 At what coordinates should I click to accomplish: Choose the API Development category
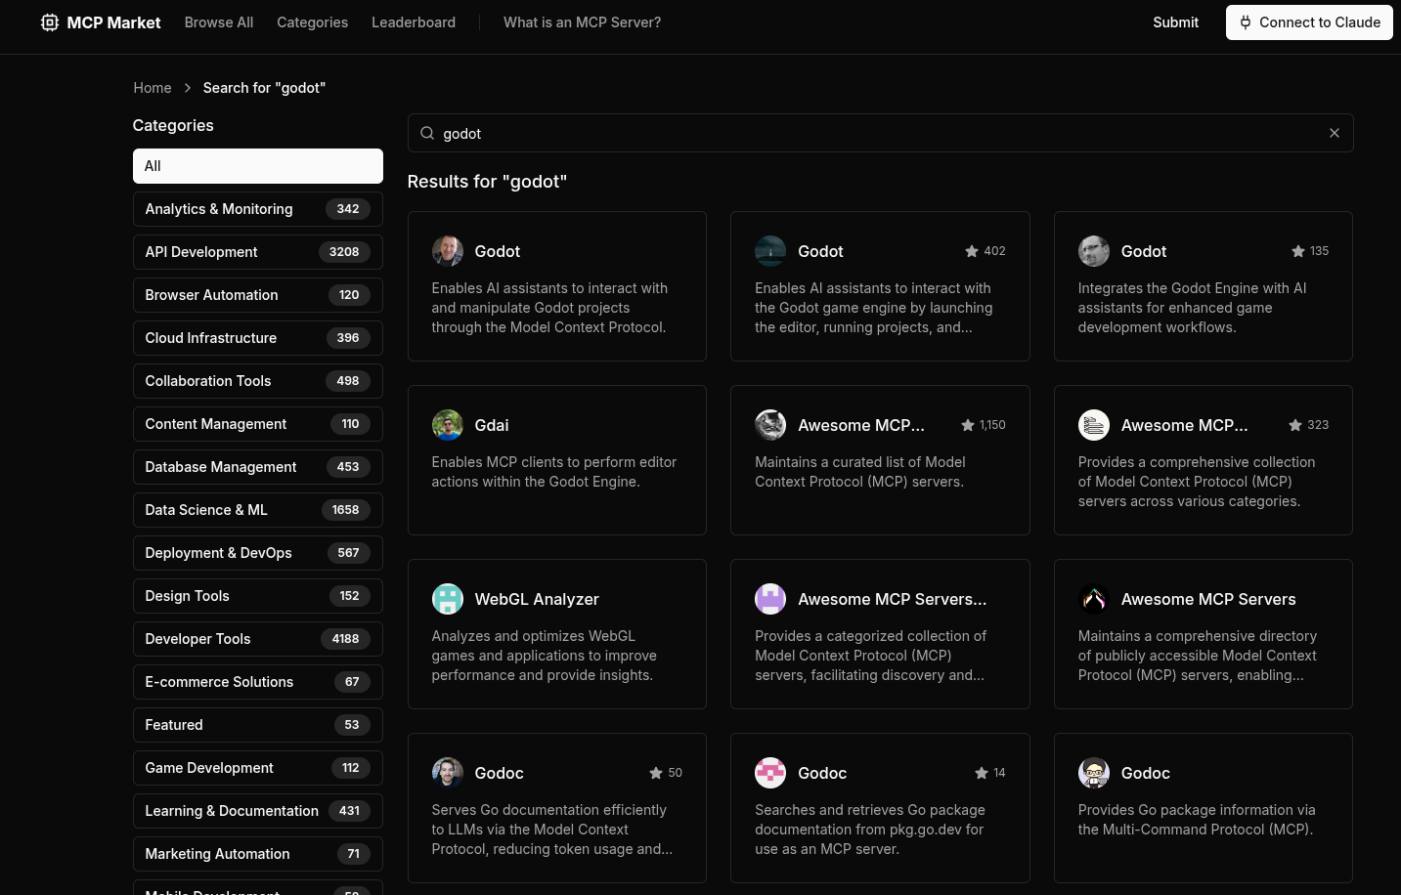(258, 252)
